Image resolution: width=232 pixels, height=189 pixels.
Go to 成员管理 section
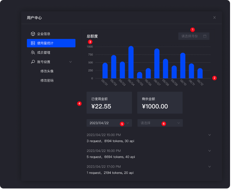44,53
